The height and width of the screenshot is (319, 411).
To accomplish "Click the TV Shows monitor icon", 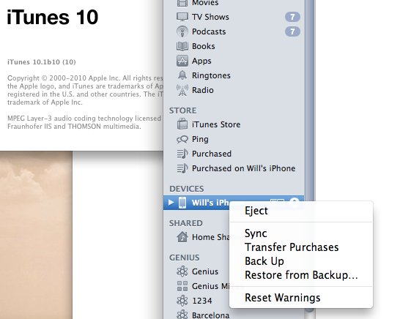I will tap(182, 17).
